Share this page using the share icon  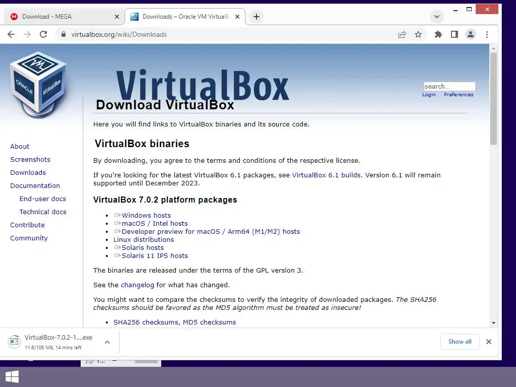[x=402, y=35]
